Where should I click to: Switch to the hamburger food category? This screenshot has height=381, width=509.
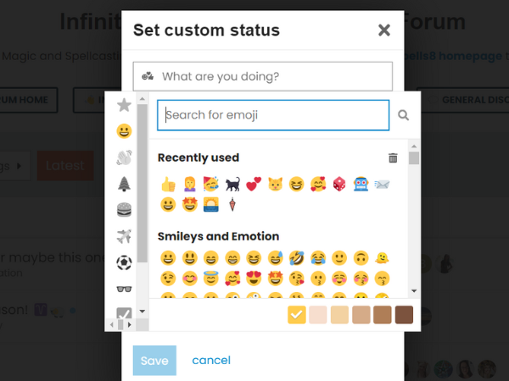click(124, 210)
